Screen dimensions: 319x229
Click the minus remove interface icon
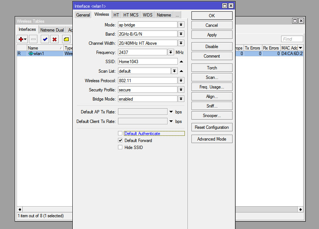[x=33, y=39]
